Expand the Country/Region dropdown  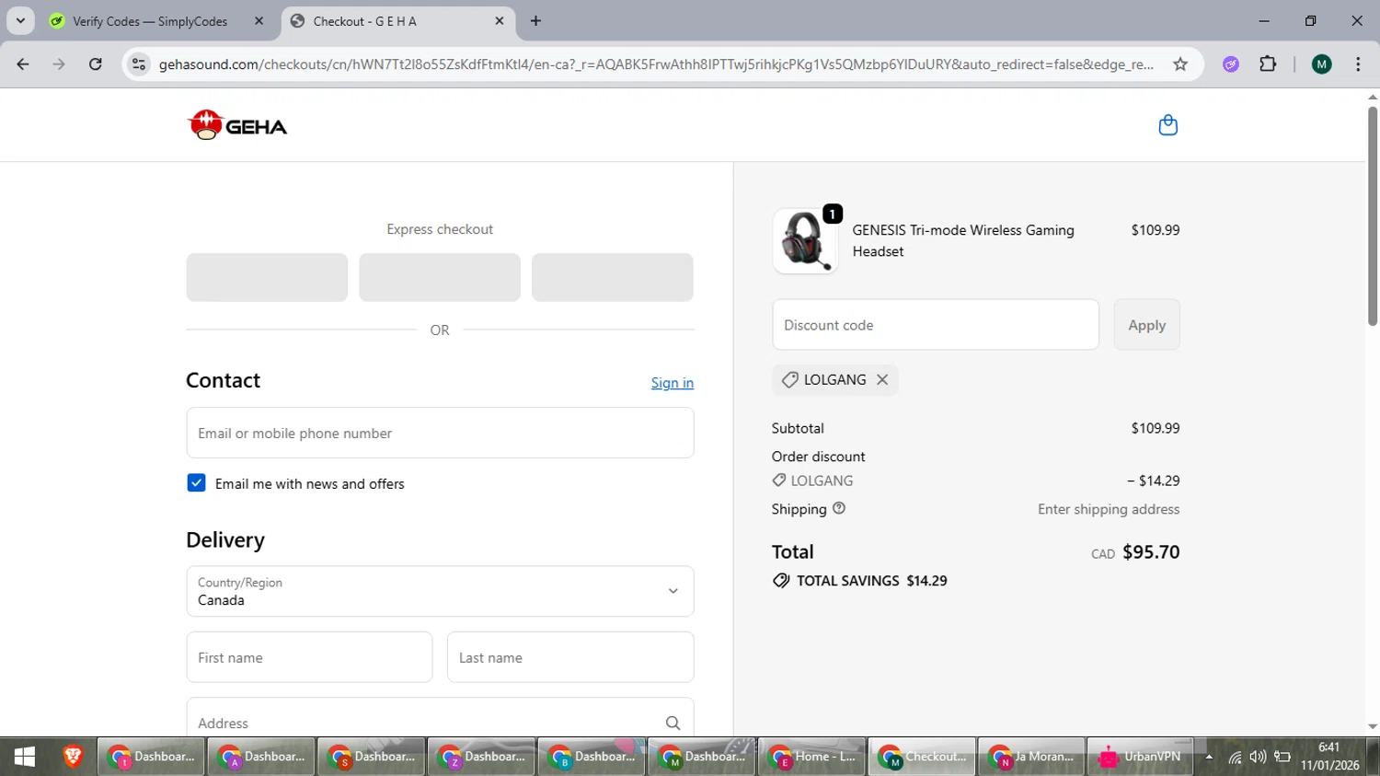[x=440, y=591]
